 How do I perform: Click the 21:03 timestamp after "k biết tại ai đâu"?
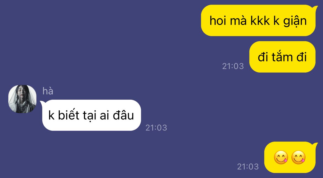156,128
